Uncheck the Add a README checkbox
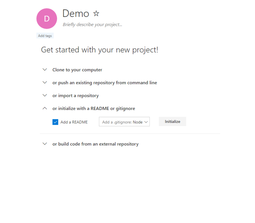 (x=55, y=122)
